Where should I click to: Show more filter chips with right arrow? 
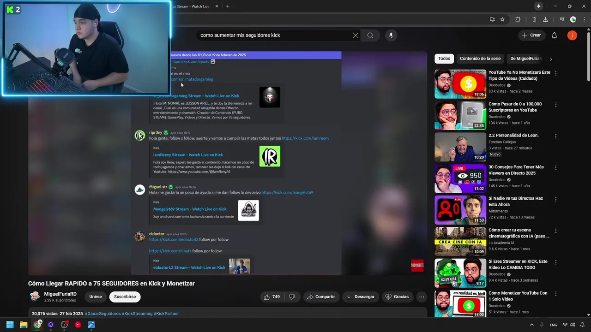(x=551, y=59)
